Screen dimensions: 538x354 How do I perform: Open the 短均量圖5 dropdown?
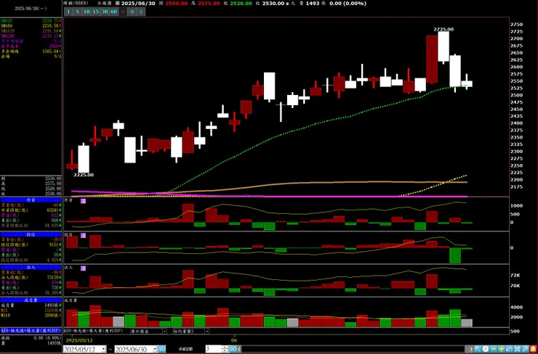pyautogui.click(x=207, y=331)
